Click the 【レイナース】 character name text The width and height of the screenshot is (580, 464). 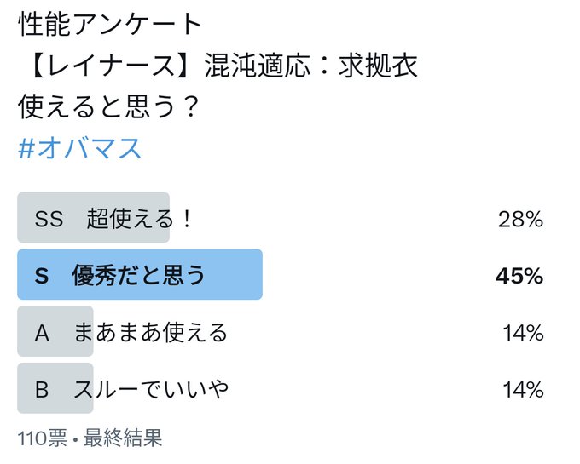110,66
